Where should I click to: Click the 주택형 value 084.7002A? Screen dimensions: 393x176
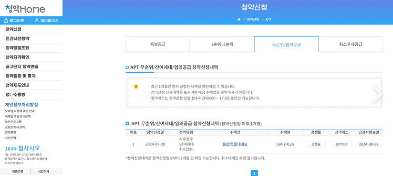(x=285, y=144)
